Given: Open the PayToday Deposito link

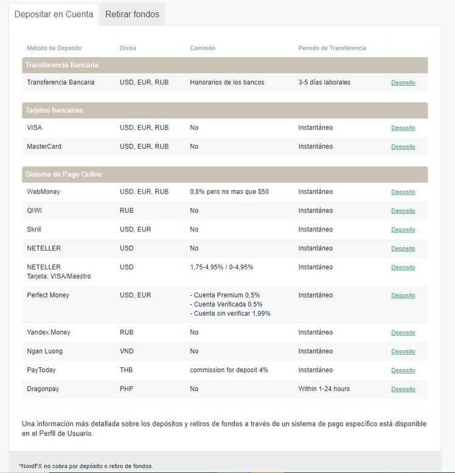Looking at the screenshot, I should pyautogui.click(x=403, y=370).
